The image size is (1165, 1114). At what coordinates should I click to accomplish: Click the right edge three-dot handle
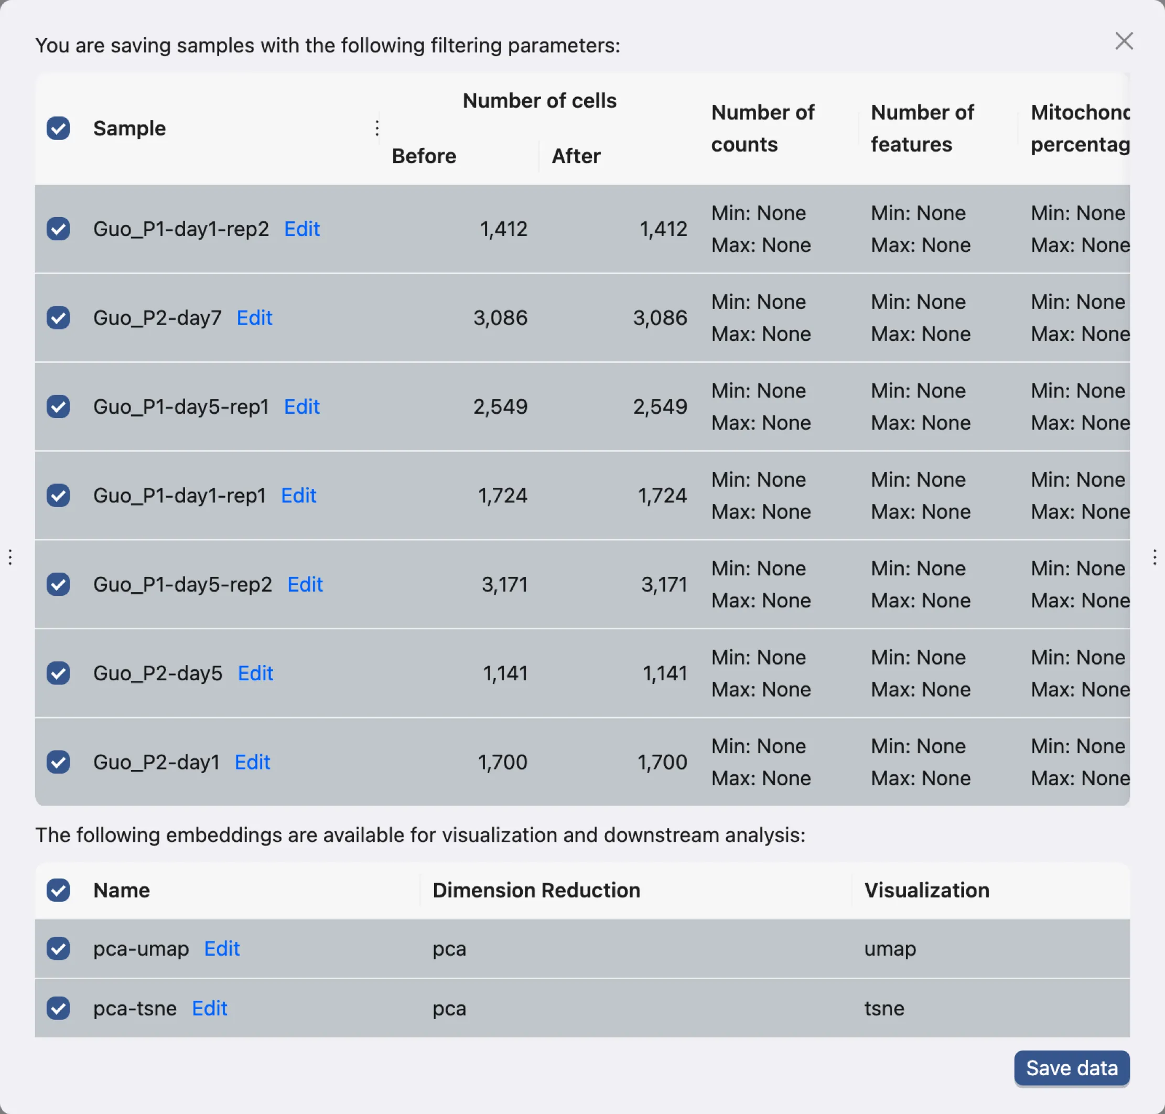coord(1155,557)
